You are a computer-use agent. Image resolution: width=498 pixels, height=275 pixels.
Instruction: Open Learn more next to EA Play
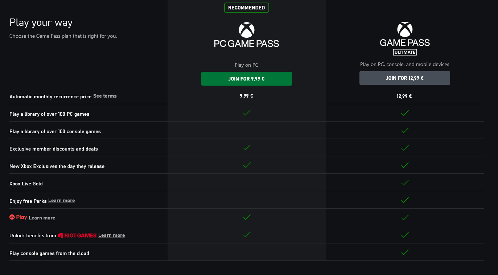pos(42,218)
